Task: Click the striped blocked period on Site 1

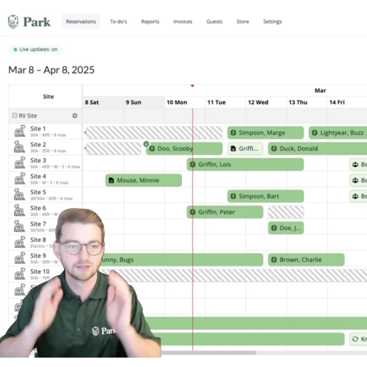Action: pyautogui.click(x=154, y=133)
